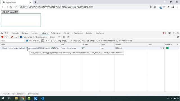The height and width of the screenshot is (101, 180).
Task: Filter requests by WS type
Action: tap(79, 41)
